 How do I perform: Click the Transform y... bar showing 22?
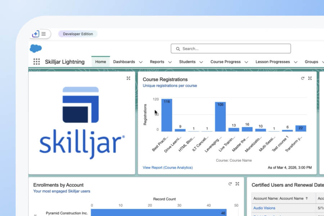[301, 129]
